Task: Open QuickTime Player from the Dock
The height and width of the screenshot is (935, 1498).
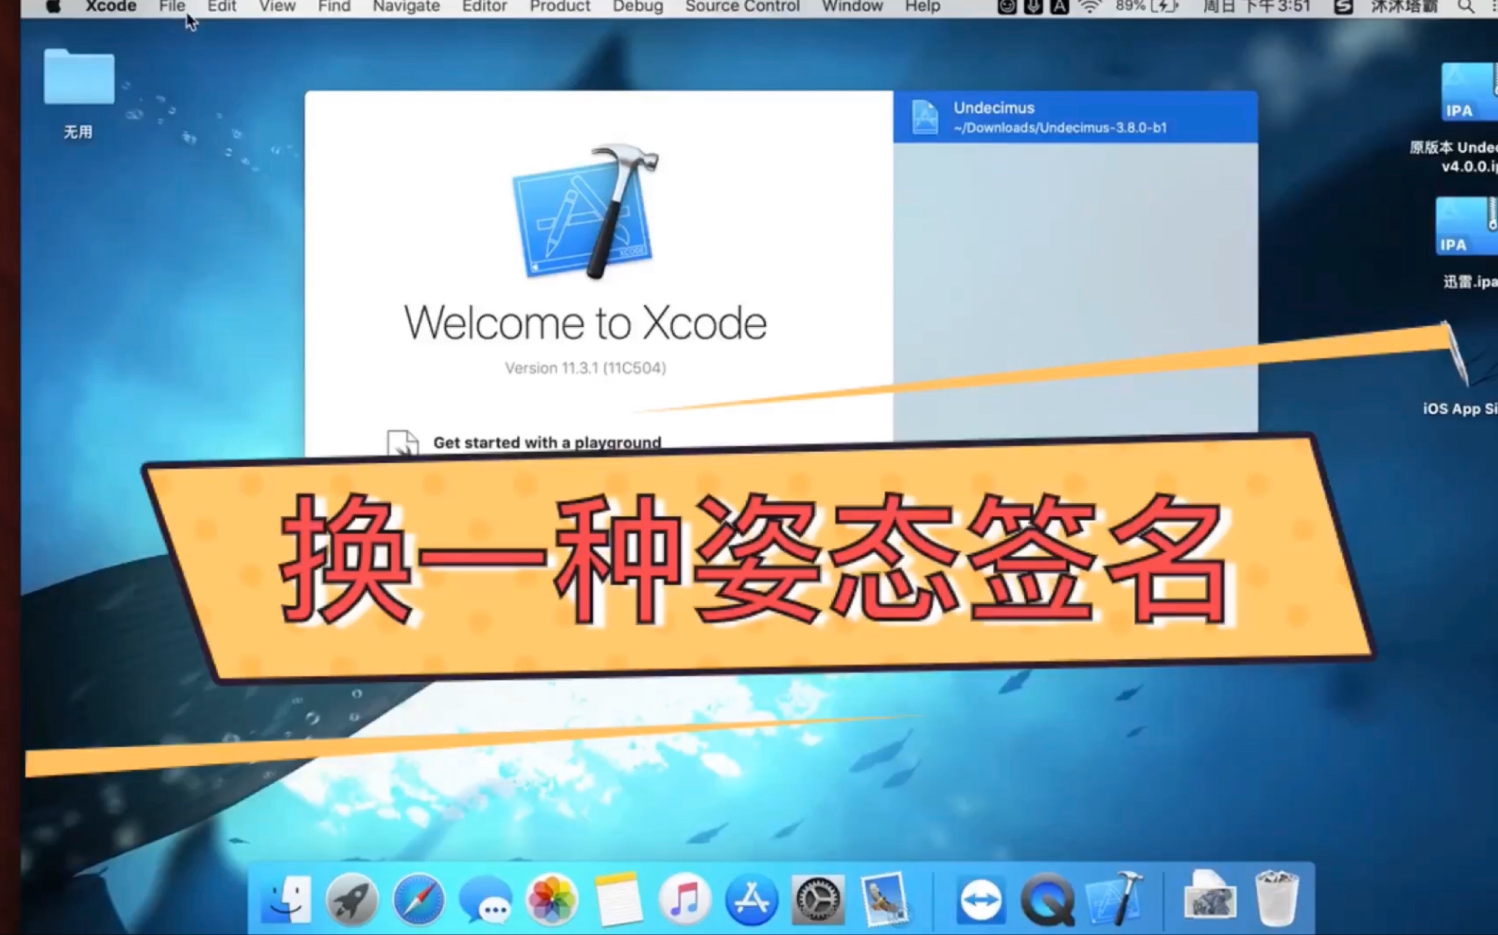Action: tap(1047, 899)
